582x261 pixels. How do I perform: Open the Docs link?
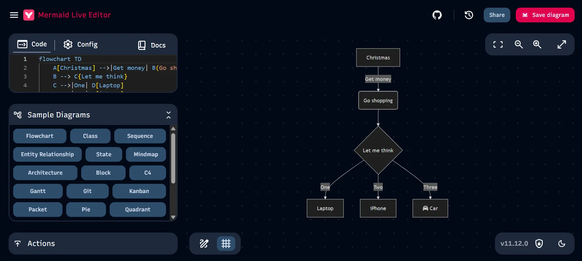(152, 45)
